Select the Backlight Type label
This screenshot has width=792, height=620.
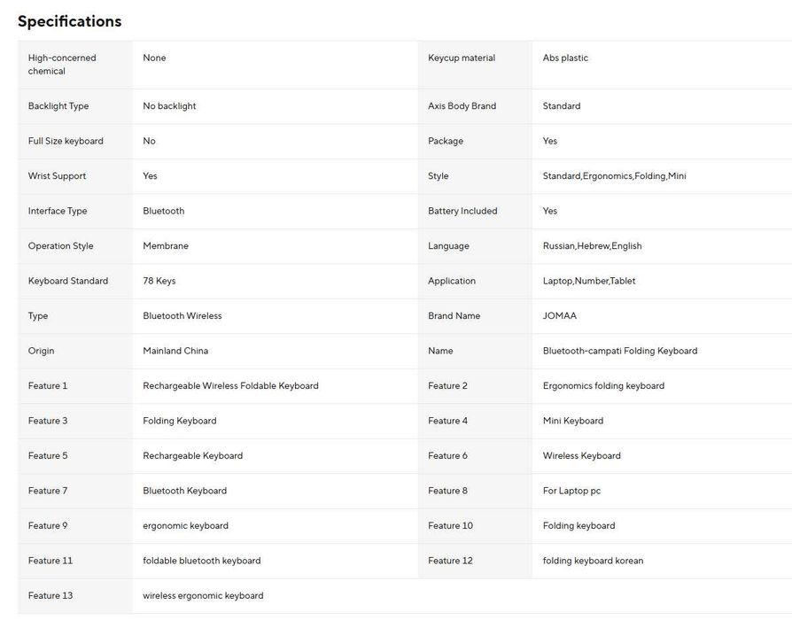[x=58, y=106]
